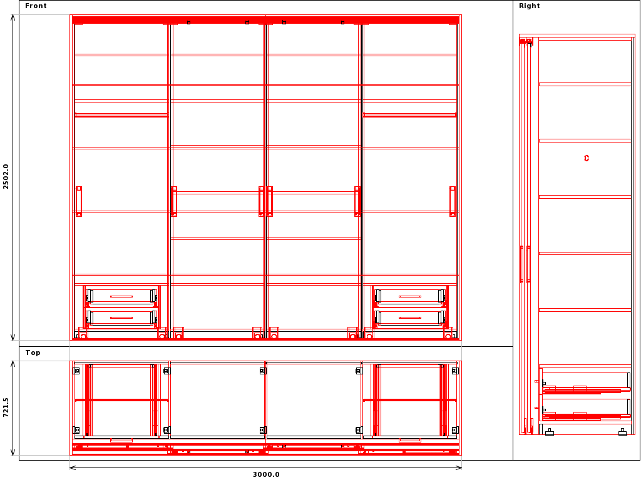Viewport: 641px width, 480px height.
Task: Click the right hanging rail in Front view
Action: click(410, 115)
